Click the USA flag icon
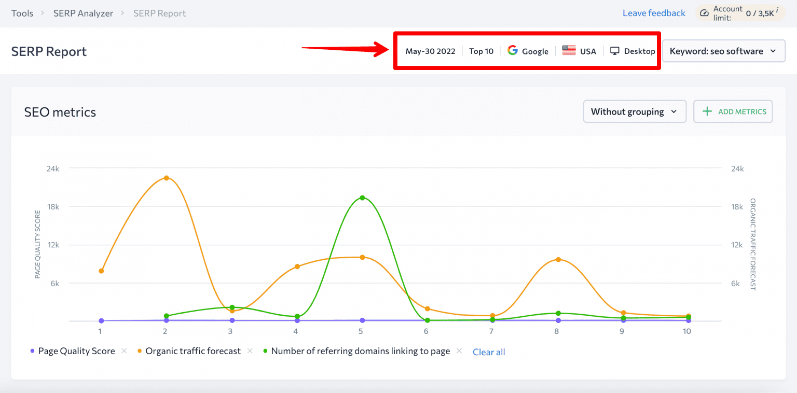The image size is (797, 393). pyautogui.click(x=569, y=50)
